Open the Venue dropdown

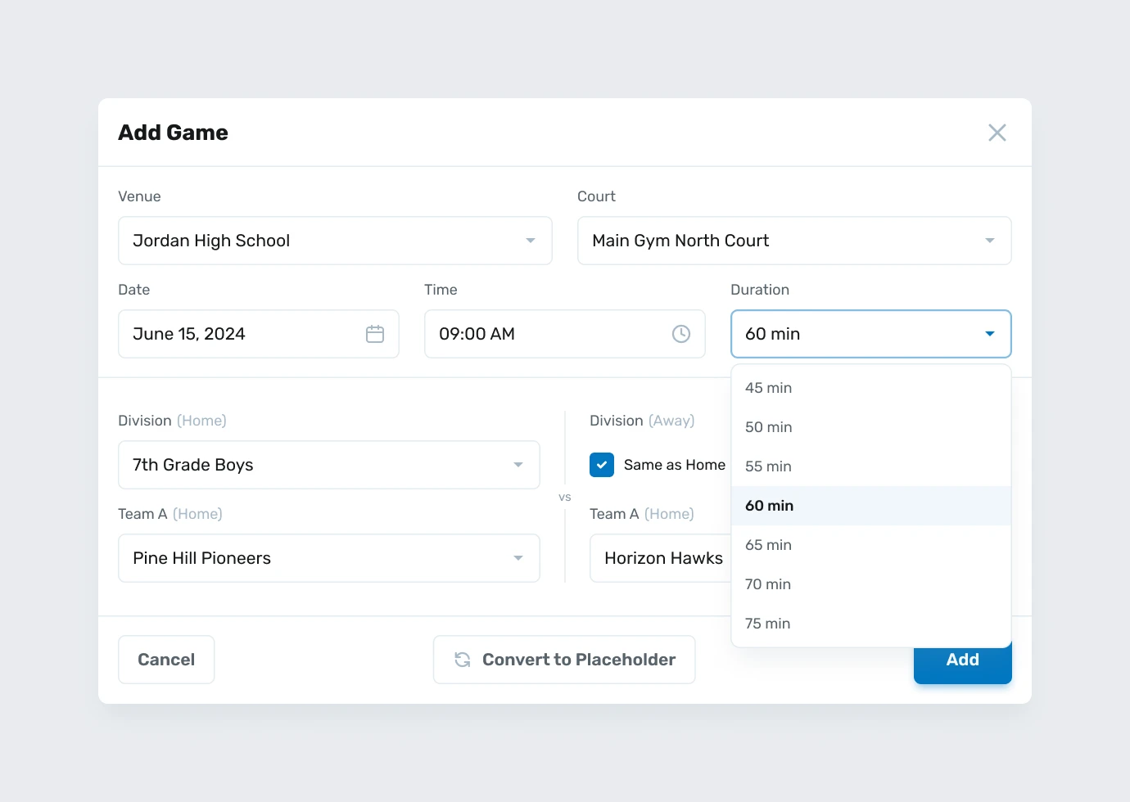tap(335, 241)
